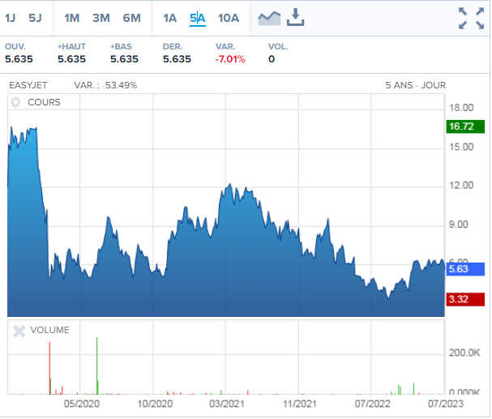This screenshot has width=492, height=419.
Task: Click the 12.00 price axis label
Action: click(461, 186)
